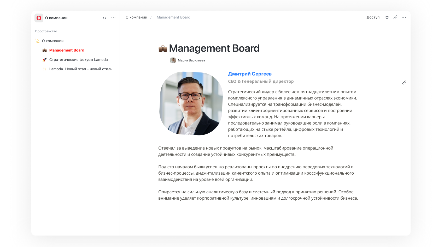The image size is (444, 247).
Task: Click О компании workspace title
Action: [56, 18]
